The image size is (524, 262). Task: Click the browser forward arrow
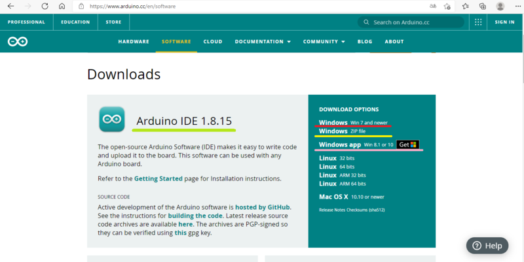(x=28, y=6)
